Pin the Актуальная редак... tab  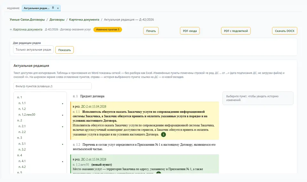click(x=53, y=8)
